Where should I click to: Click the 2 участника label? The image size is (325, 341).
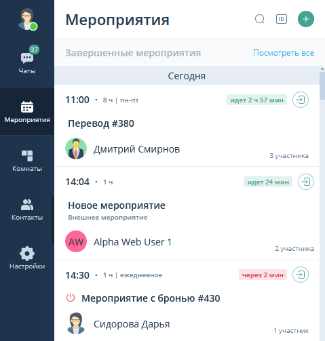tap(294, 249)
